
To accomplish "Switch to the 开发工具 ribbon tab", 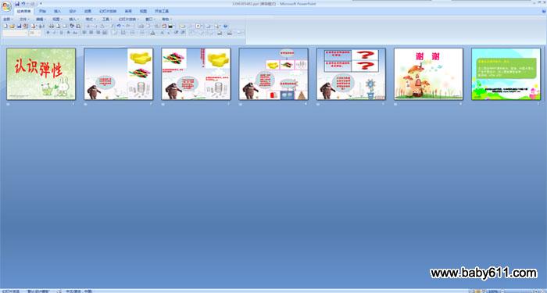I will pos(162,11).
